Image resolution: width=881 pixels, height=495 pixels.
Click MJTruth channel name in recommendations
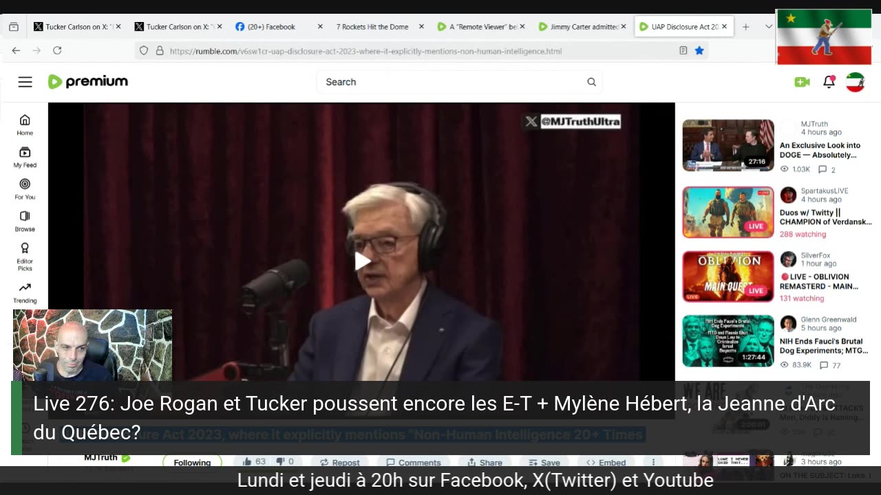click(x=814, y=124)
